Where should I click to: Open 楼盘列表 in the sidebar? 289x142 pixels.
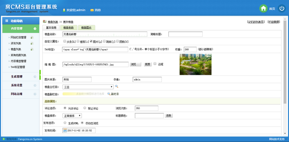click(x=16, y=50)
